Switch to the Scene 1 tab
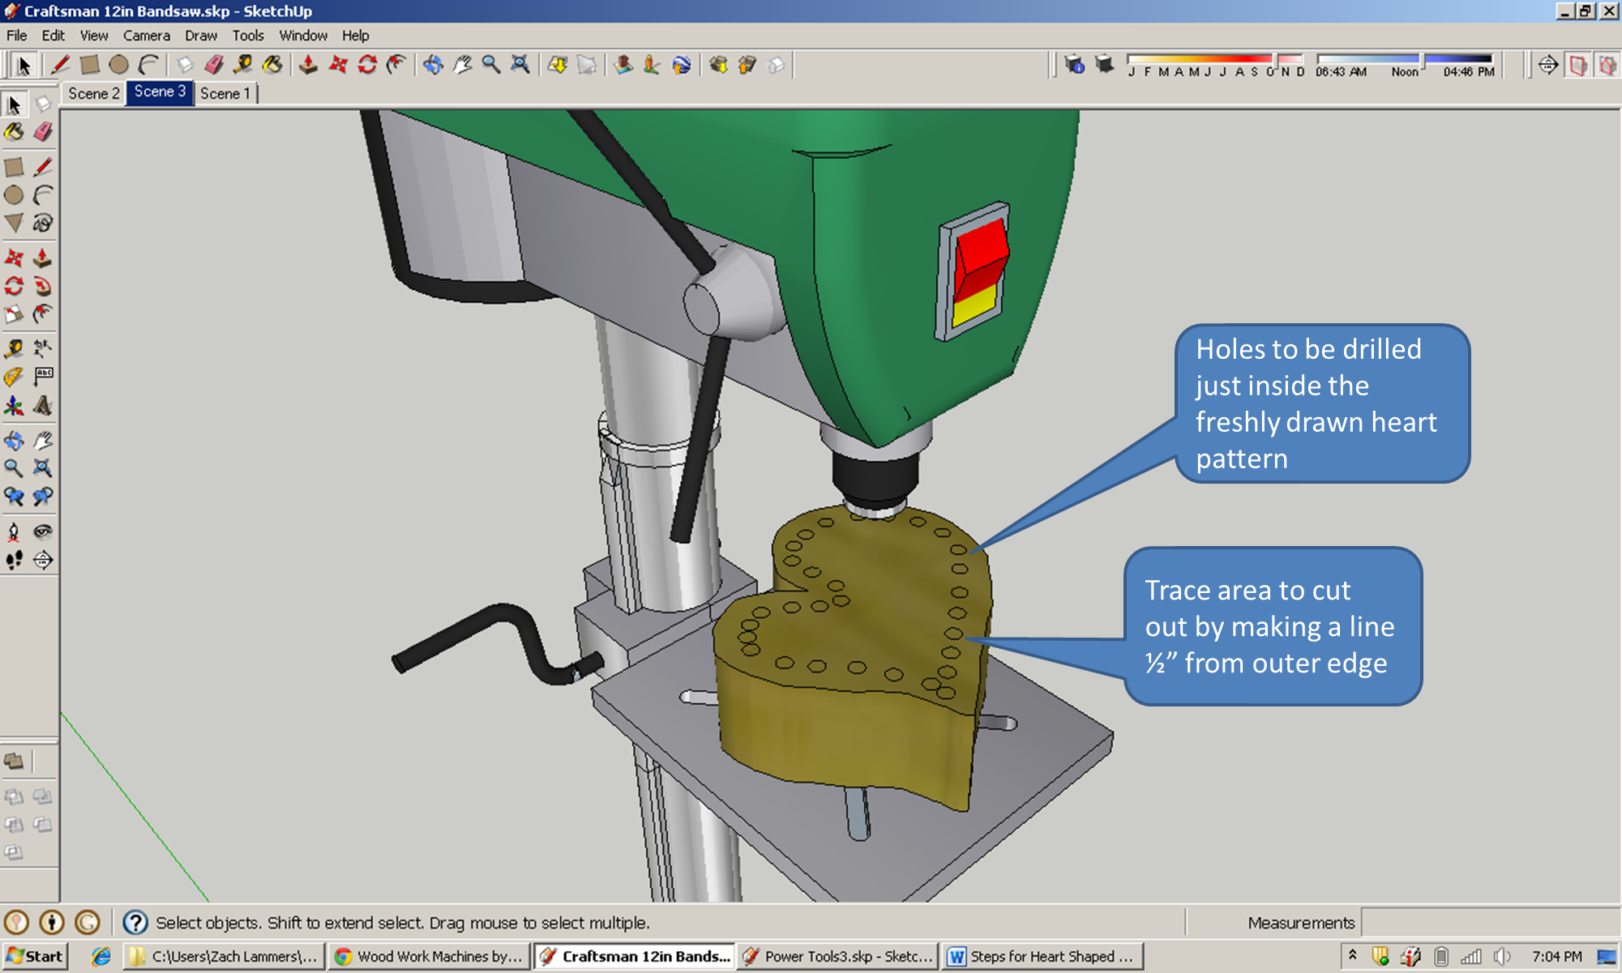 pyautogui.click(x=225, y=93)
